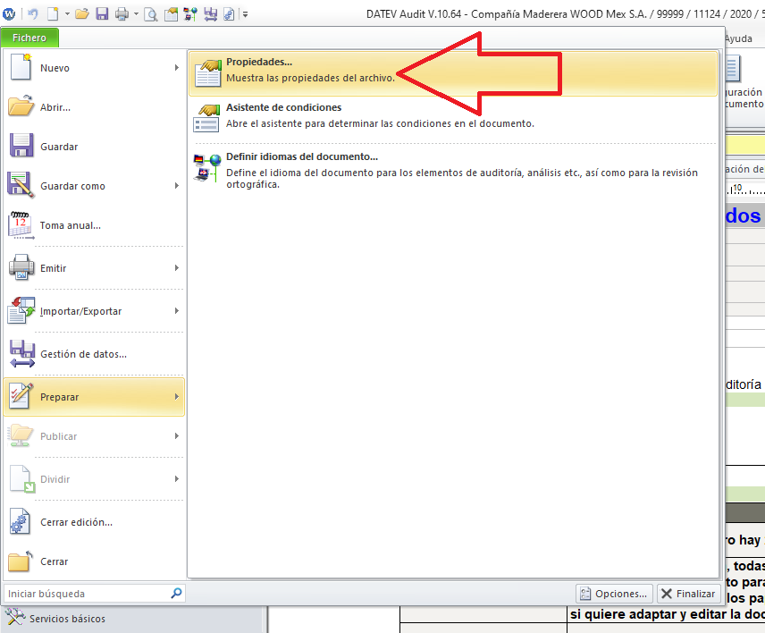This screenshot has height=633, width=765.
Task: Select Toma anual... in the Fichero menu
Action: pos(93,225)
